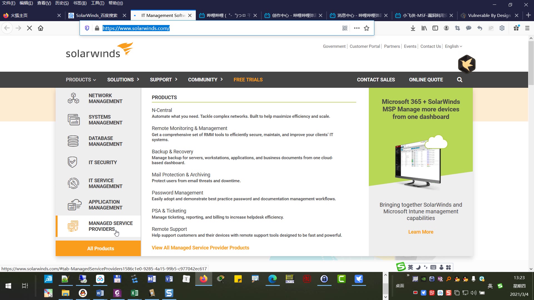Click the Microsoft 365 monitor promo image
Screen dimensions: 534x300
[x=421, y=162]
